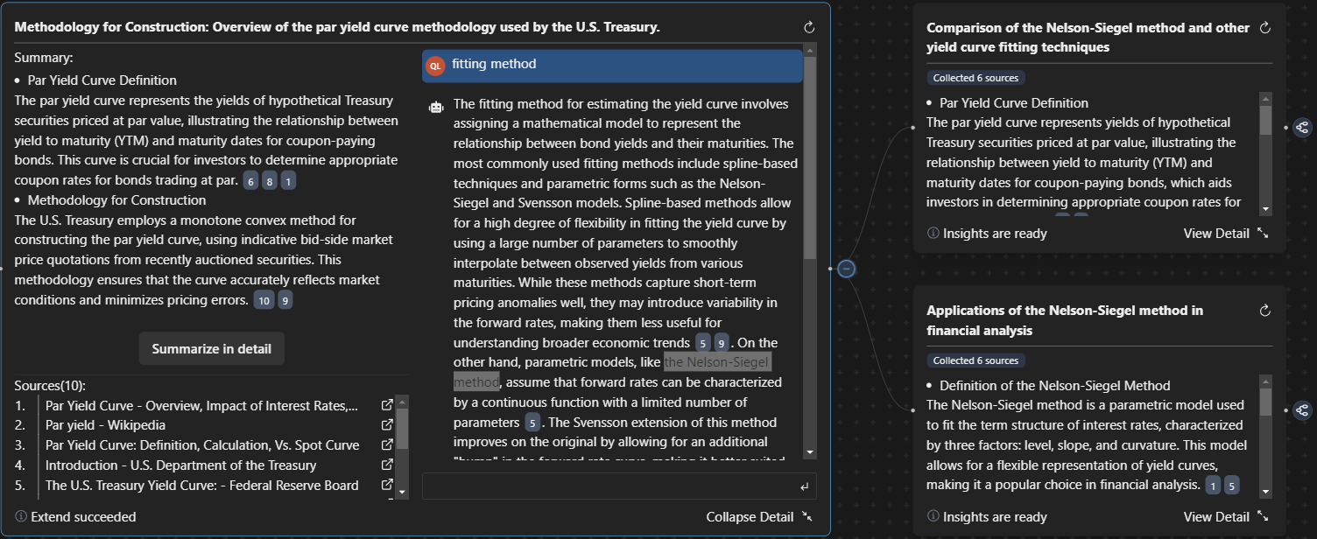
Task: Click the Summarize in detail button
Action: (212, 348)
